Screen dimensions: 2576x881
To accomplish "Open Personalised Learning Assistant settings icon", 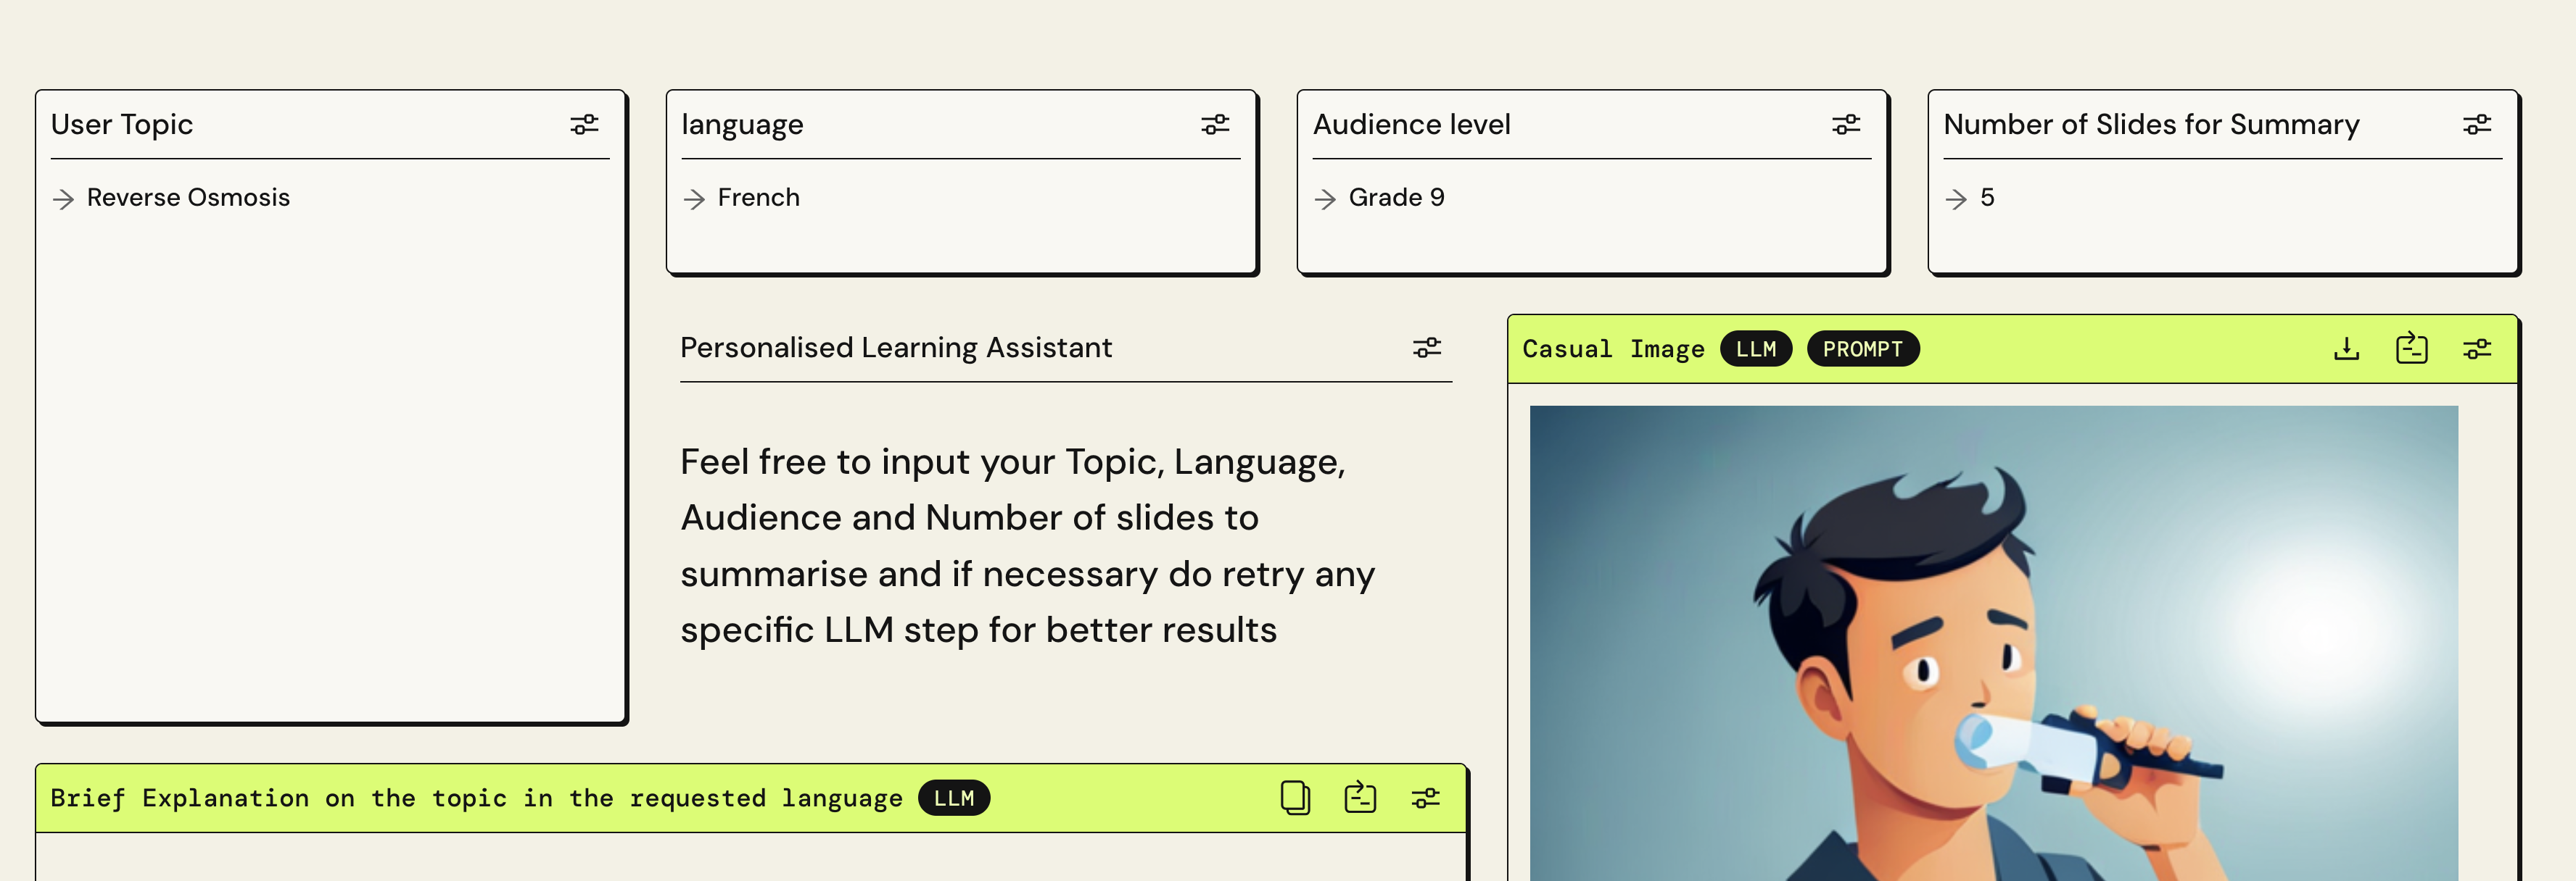I will tap(1427, 348).
